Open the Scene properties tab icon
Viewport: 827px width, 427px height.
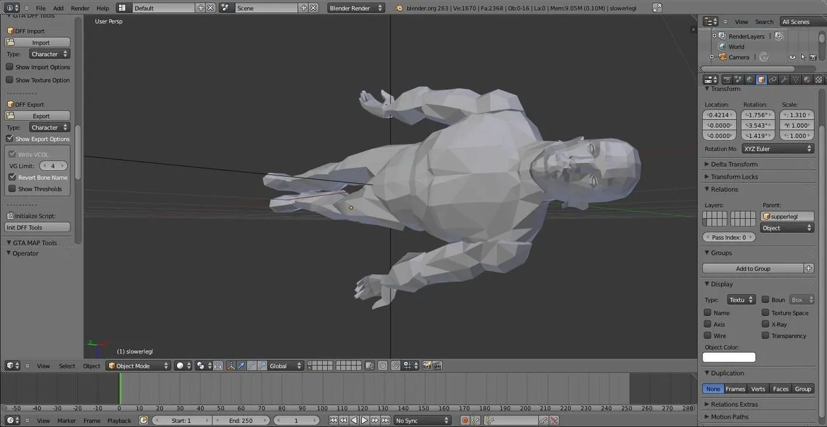738,80
